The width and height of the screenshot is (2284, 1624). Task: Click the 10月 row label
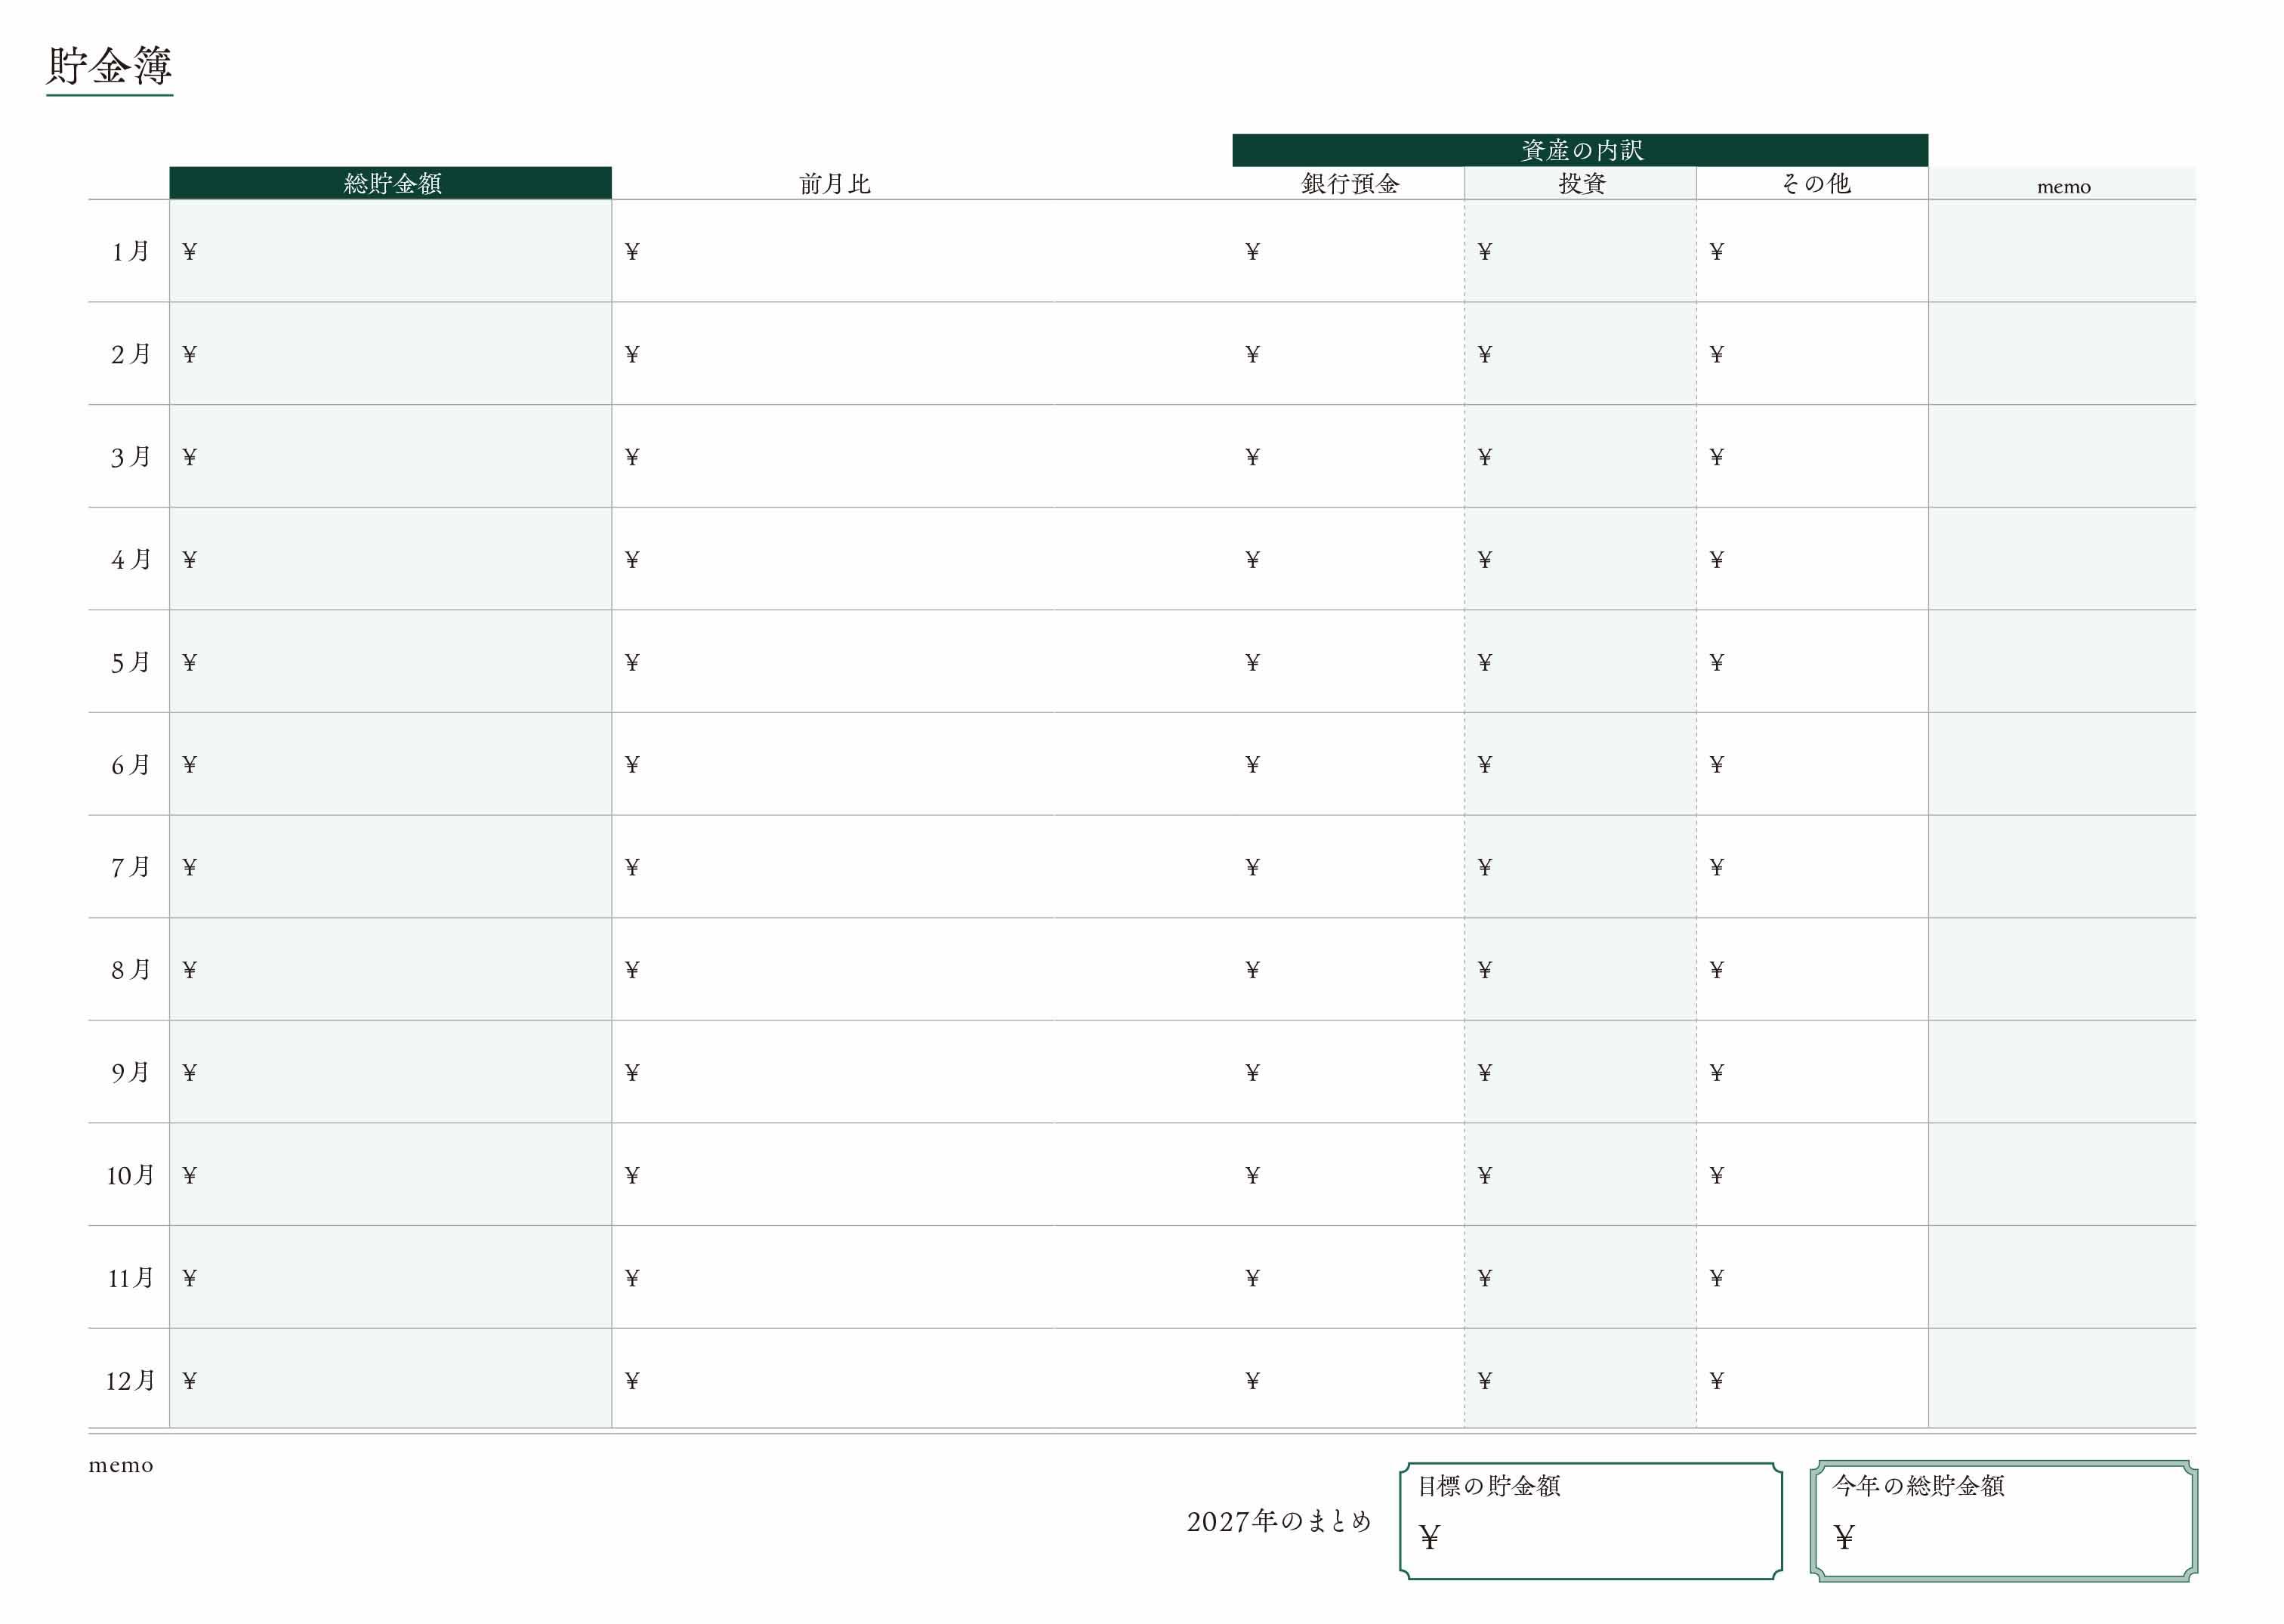pyautogui.click(x=130, y=1175)
